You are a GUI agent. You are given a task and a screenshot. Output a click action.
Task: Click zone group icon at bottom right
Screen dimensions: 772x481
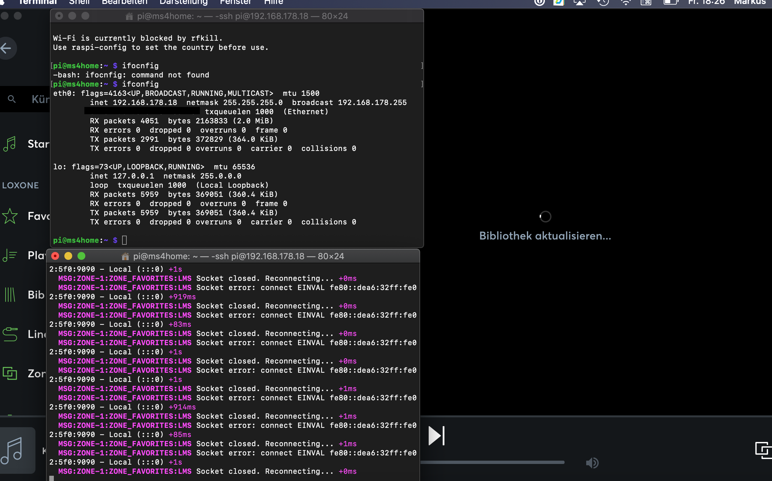pyautogui.click(x=763, y=450)
